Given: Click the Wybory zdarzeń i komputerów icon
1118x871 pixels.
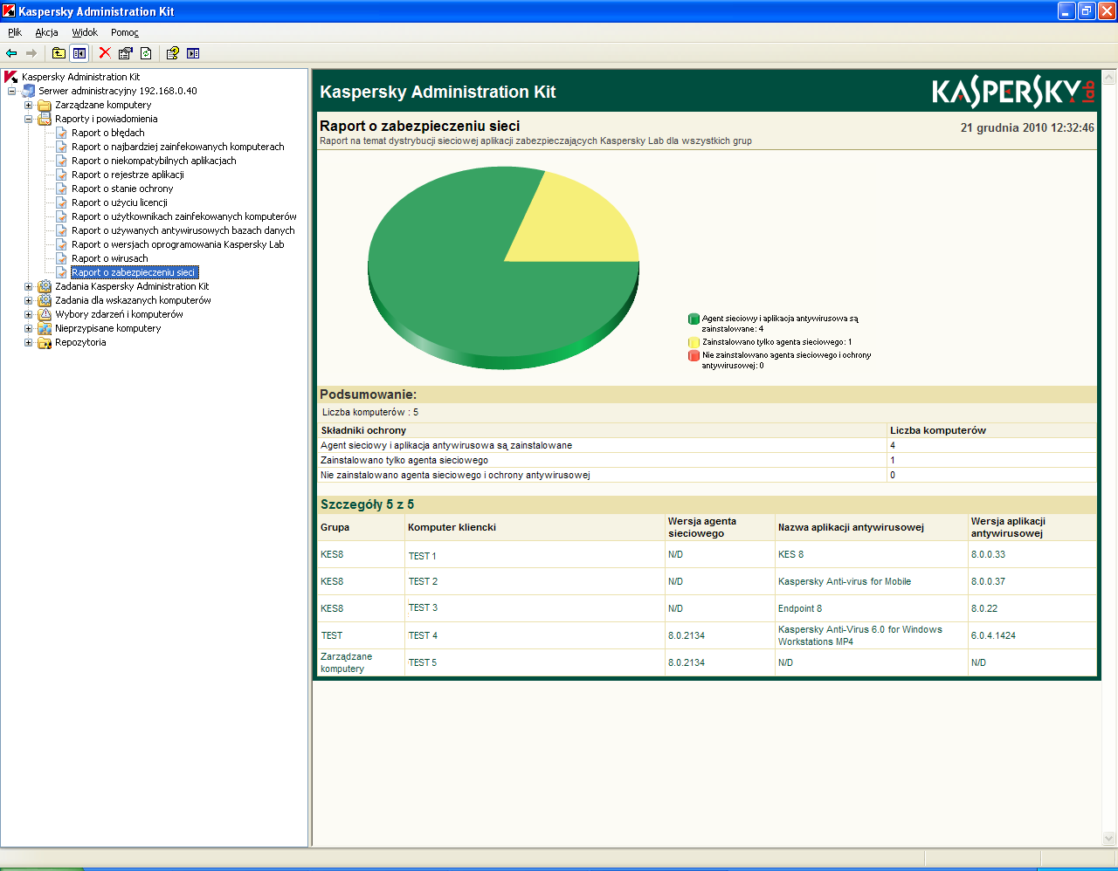Looking at the screenshot, I should [45, 314].
